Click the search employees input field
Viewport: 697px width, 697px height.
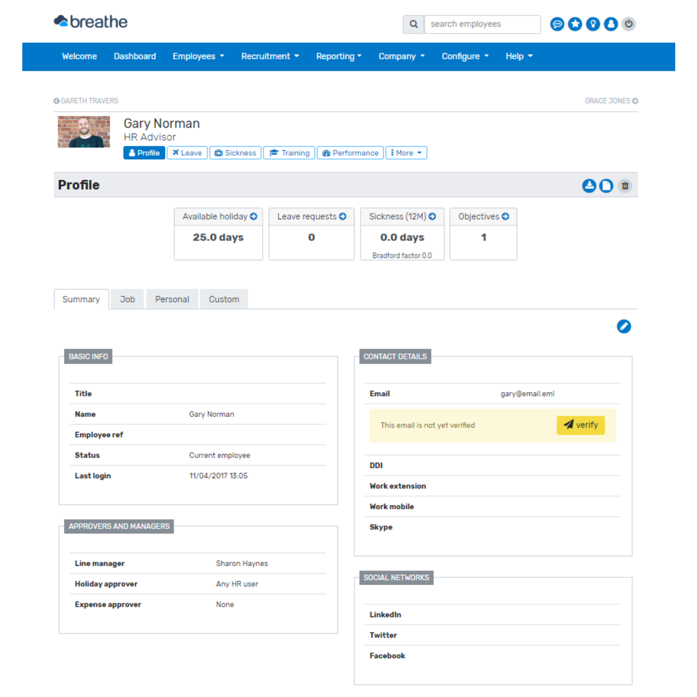coord(482,24)
